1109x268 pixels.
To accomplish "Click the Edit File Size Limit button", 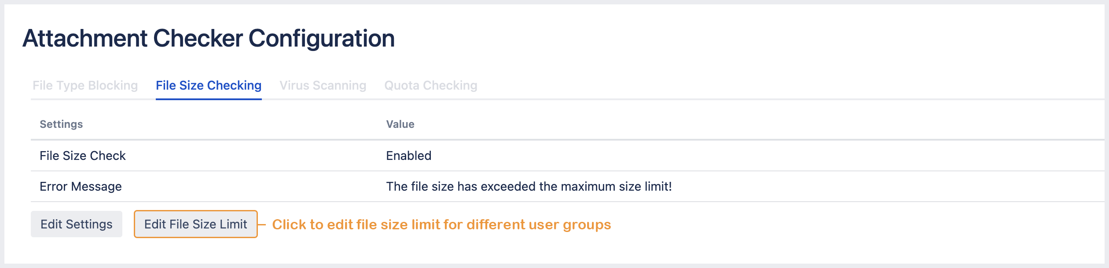I will point(195,224).
